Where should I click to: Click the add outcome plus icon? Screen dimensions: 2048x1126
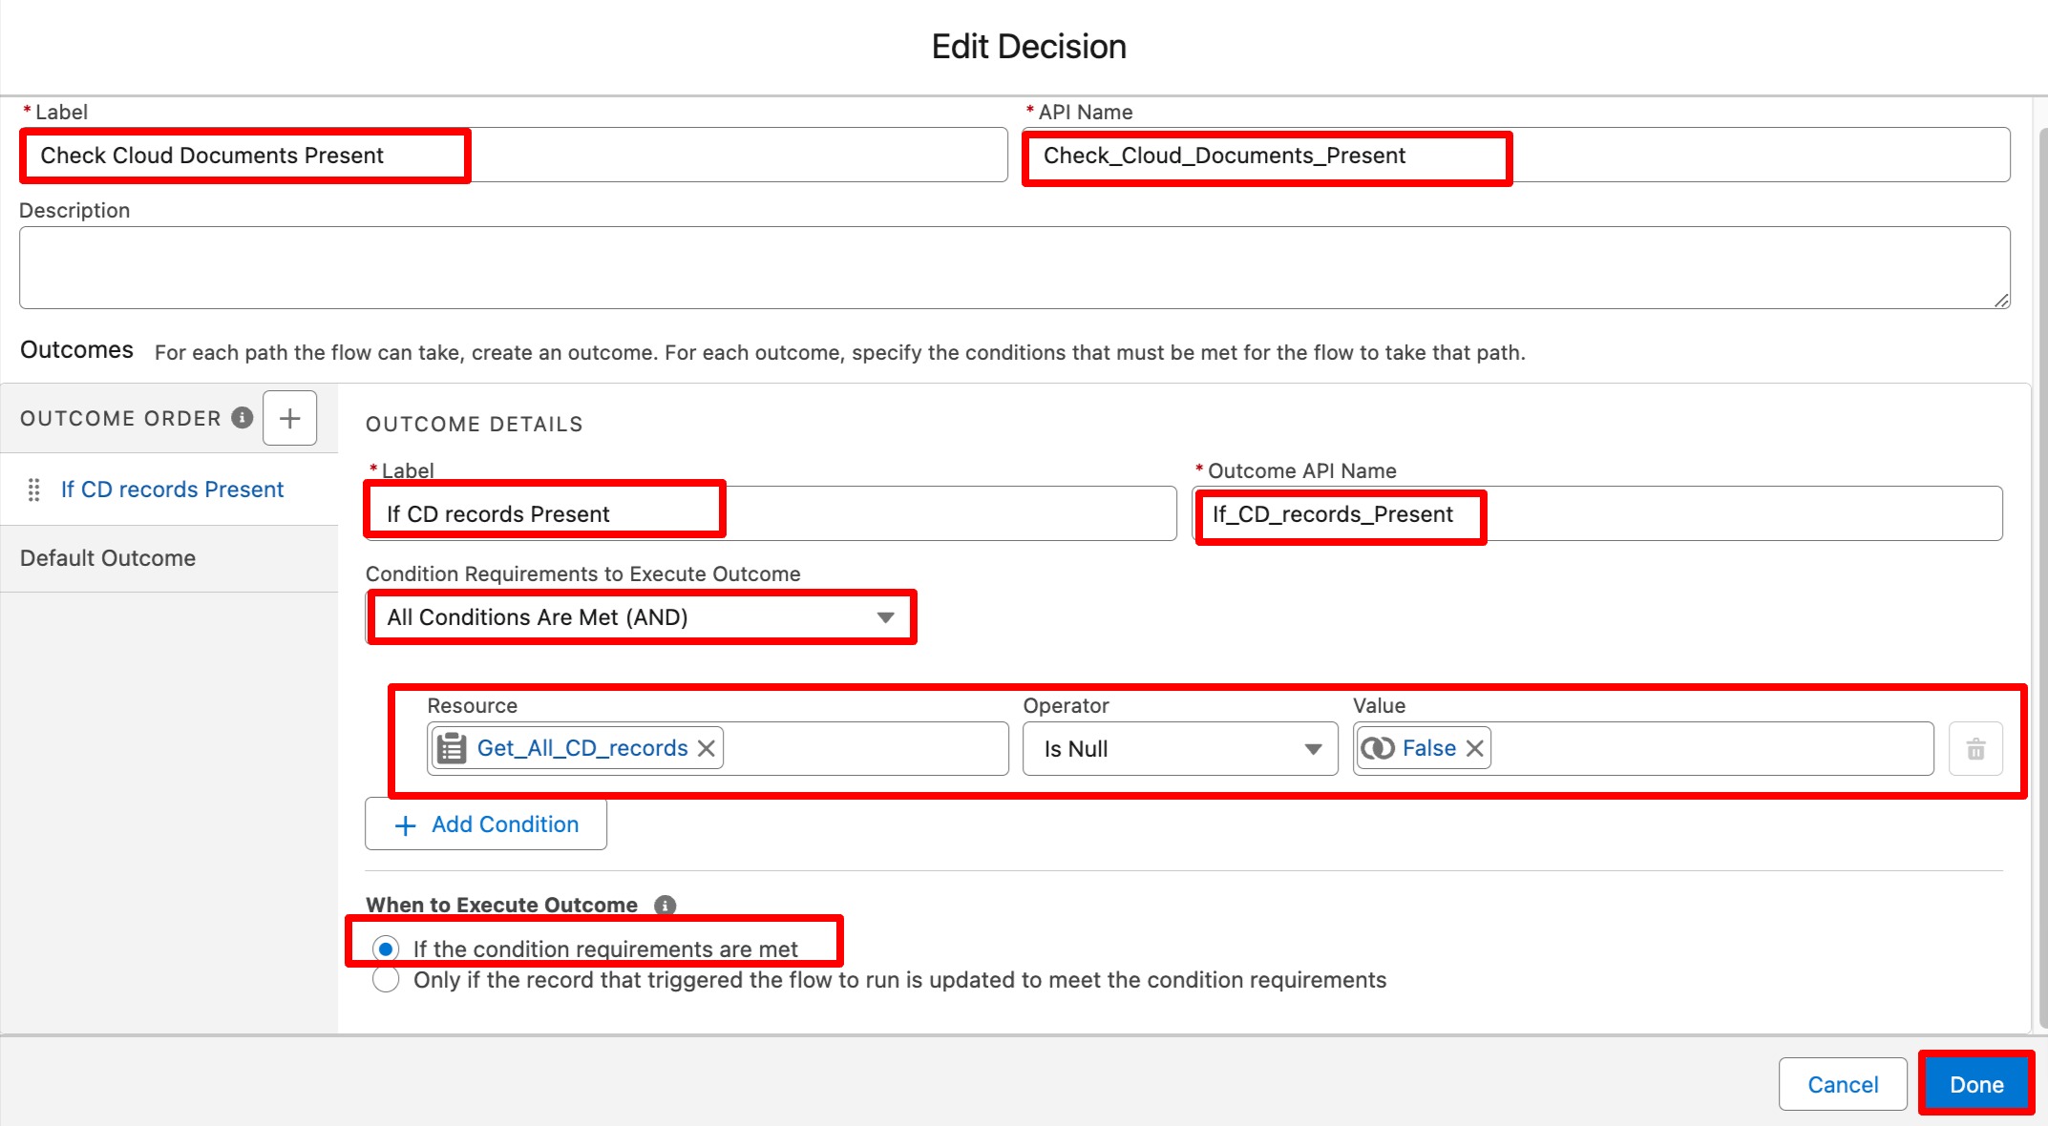(289, 418)
